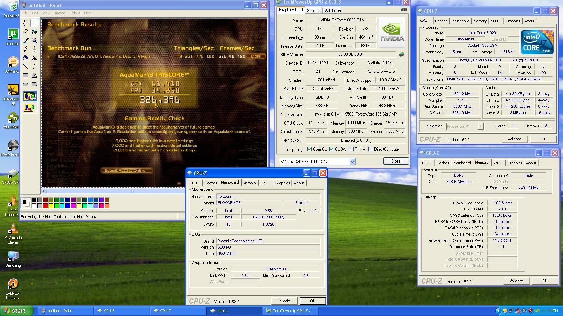This screenshot has width=563, height=316.
Task: Select the Pencil tool in Paint
Action: tap(26, 49)
